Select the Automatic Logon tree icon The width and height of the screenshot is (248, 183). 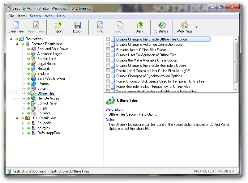[x=33, y=54]
